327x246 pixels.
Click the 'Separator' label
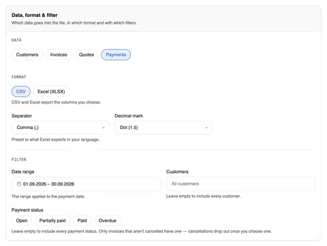(22, 116)
